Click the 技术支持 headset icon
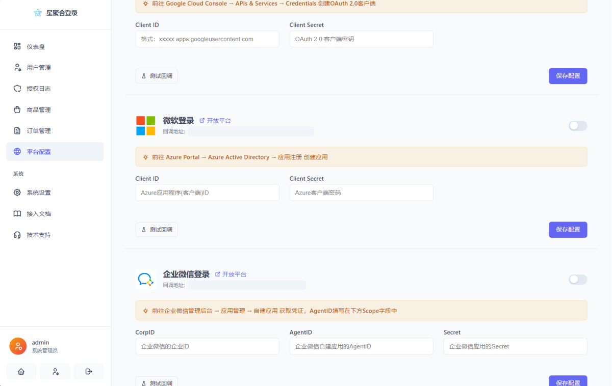This screenshot has width=612, height=386. (x=17, y=235)
